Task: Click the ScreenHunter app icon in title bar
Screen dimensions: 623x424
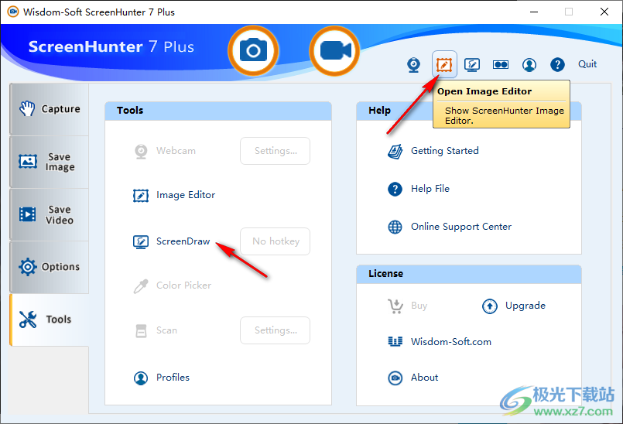Action: coord(13,12)
